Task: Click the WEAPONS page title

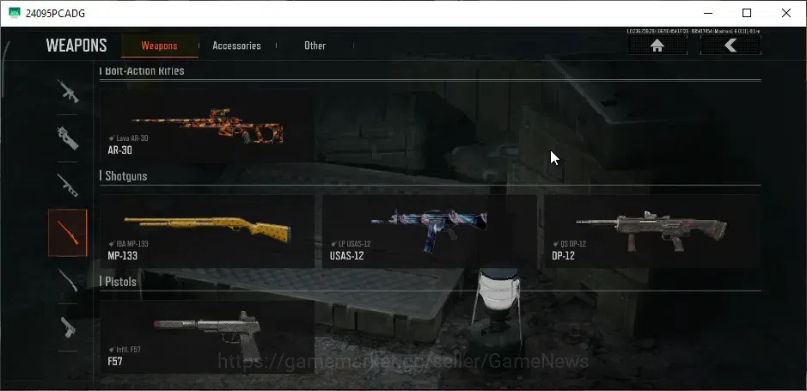Action: [x=76, y=46]
